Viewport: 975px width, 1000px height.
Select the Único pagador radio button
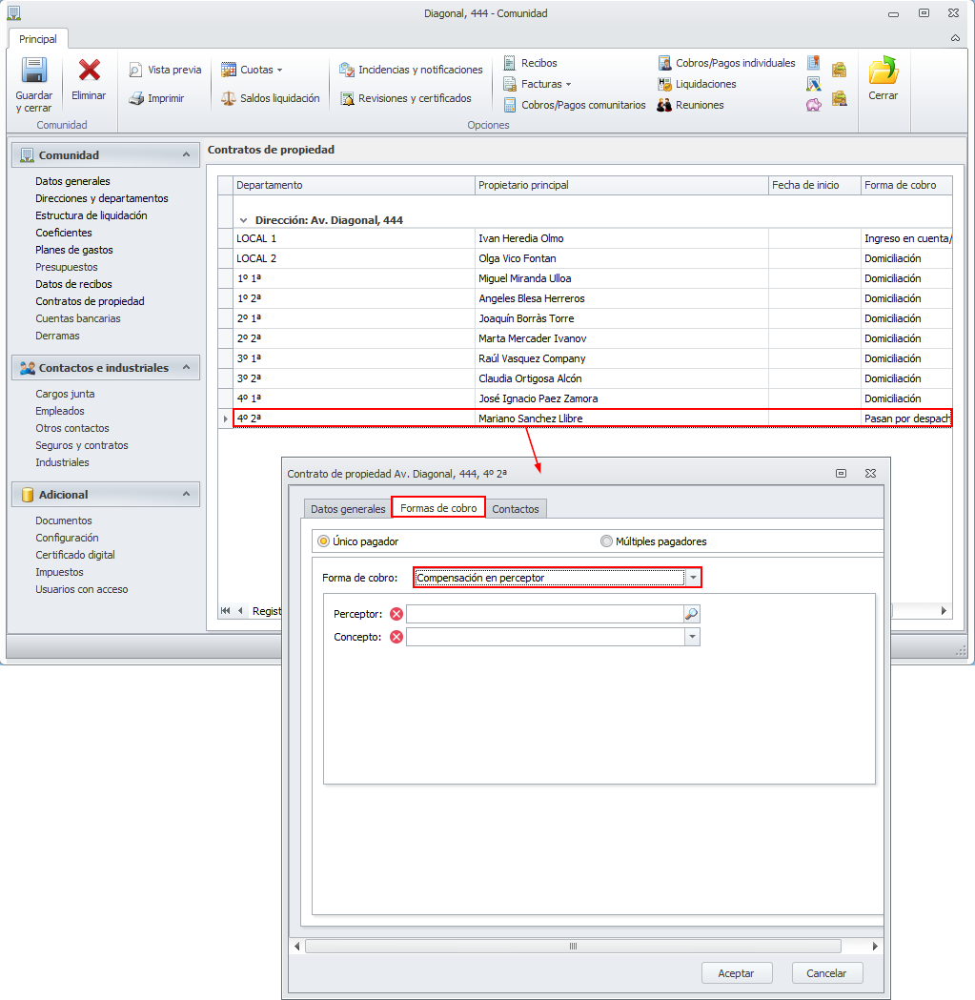[323, 541]
